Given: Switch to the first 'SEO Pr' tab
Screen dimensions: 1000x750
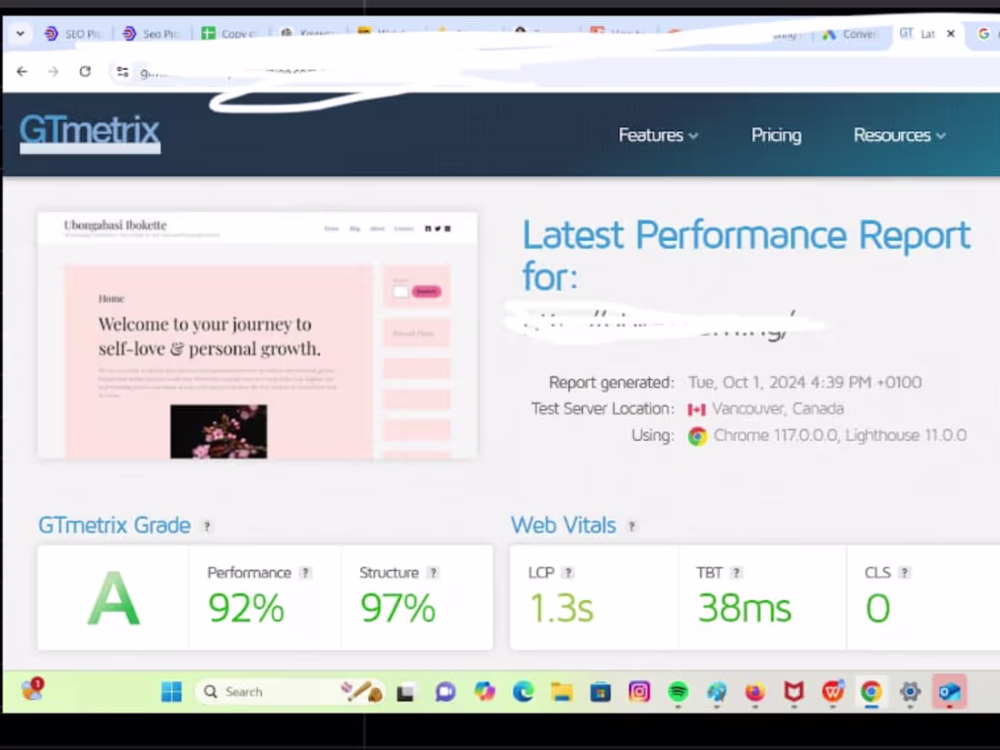Looking at the screenshot, I should 74,33.
